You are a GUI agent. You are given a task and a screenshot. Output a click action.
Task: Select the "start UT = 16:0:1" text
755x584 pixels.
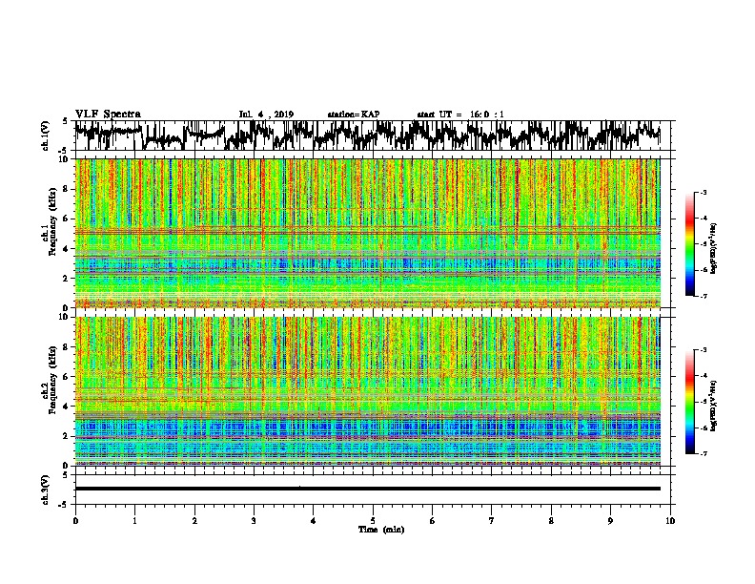[460, 115]
